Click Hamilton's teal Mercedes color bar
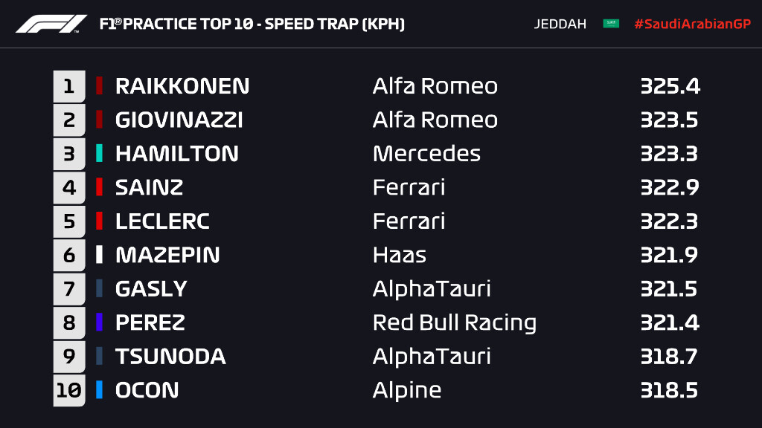This screenshot has height=428, width=762. (x=99, y=154)
